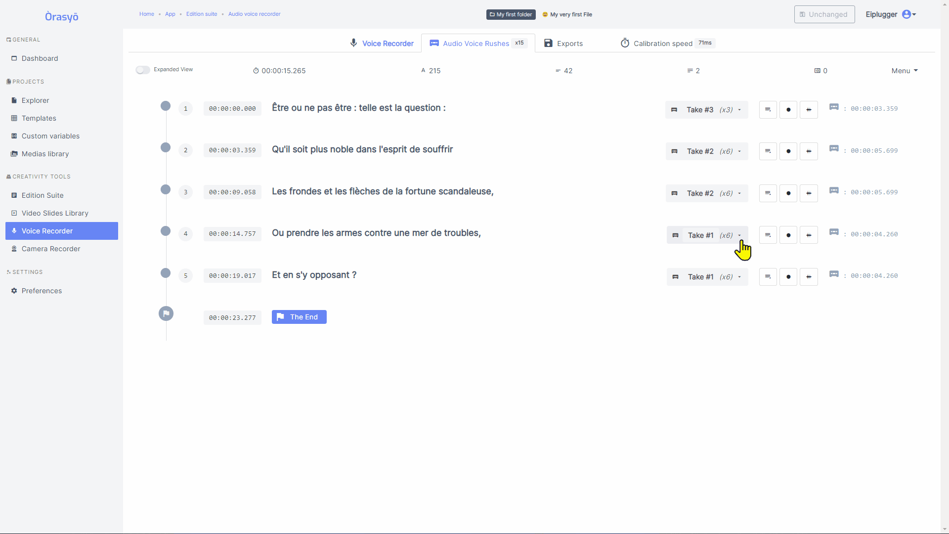Click the record dot button for line 1

[x=788, y=110]
